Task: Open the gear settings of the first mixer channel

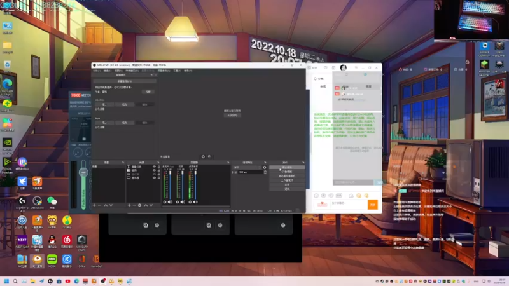Action: [165, 202]
